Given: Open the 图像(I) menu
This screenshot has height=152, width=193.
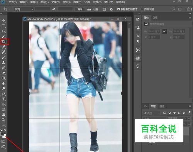Looking at the screenshot, I should click(x=34, y=2).
